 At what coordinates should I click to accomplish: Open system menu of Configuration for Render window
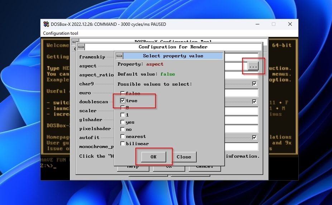[x=81, y=47]
